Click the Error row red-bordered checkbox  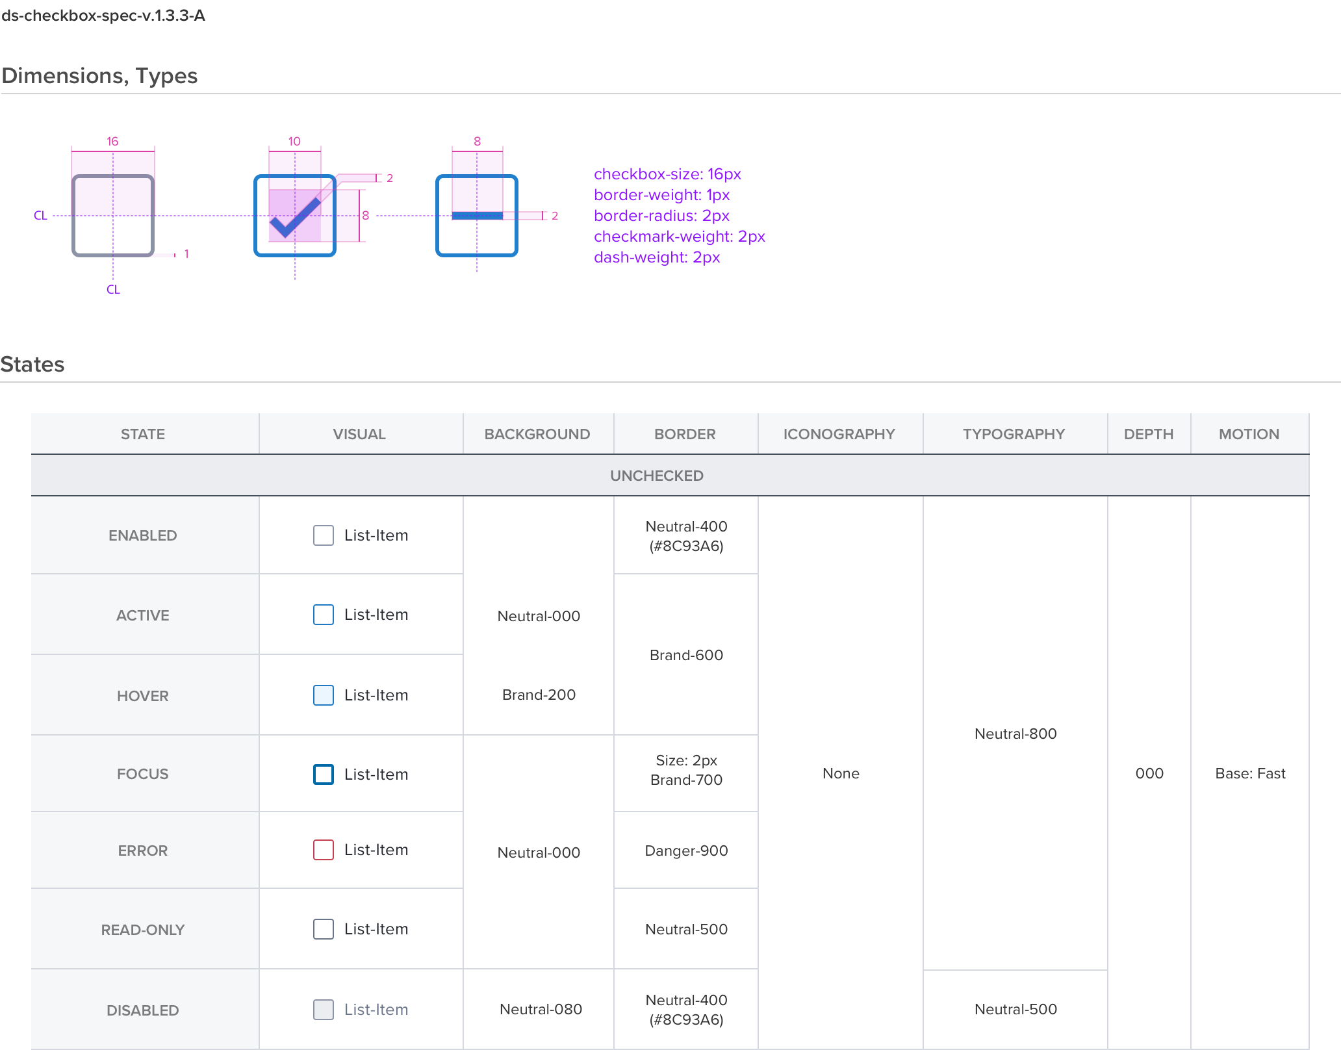[x=323, y=850]
